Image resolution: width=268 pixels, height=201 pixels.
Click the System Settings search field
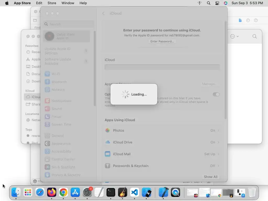tap(69, 24)
